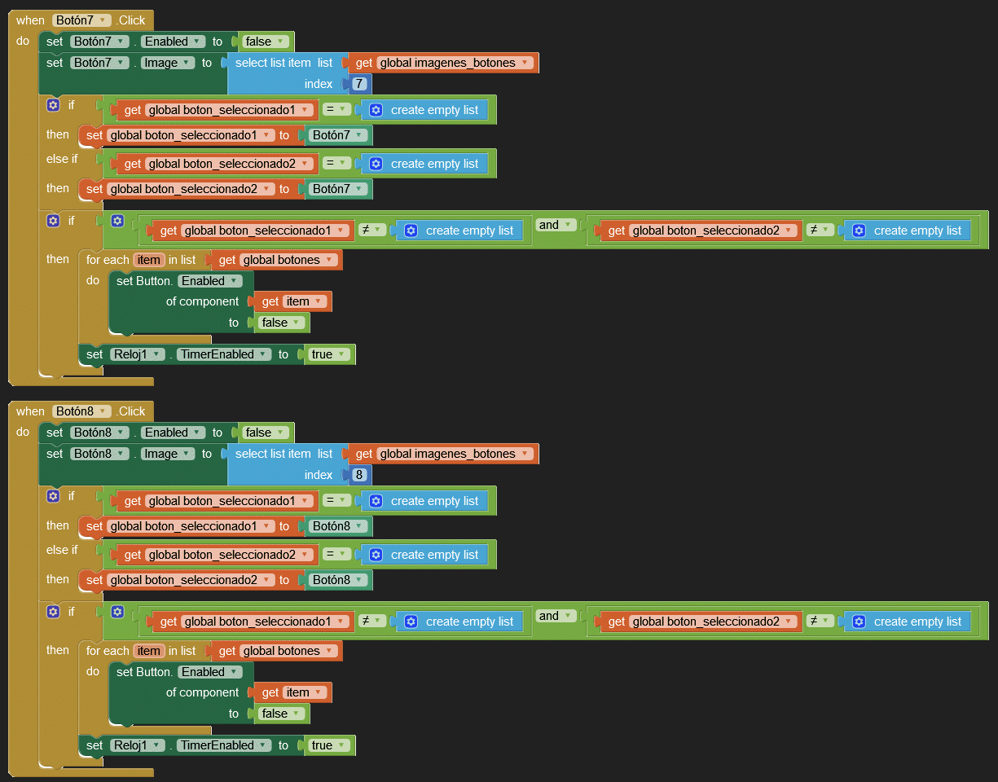This screenshot has height=782, width=998.
Task: Click gear on create empty list in Botón7's else-if condition
Action: pyautogui.click(x=376, y=164)
